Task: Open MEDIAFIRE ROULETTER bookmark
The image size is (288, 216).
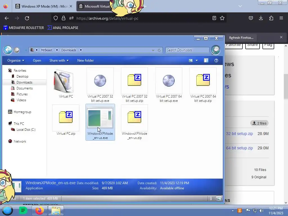Action: (x=24, y=28)
